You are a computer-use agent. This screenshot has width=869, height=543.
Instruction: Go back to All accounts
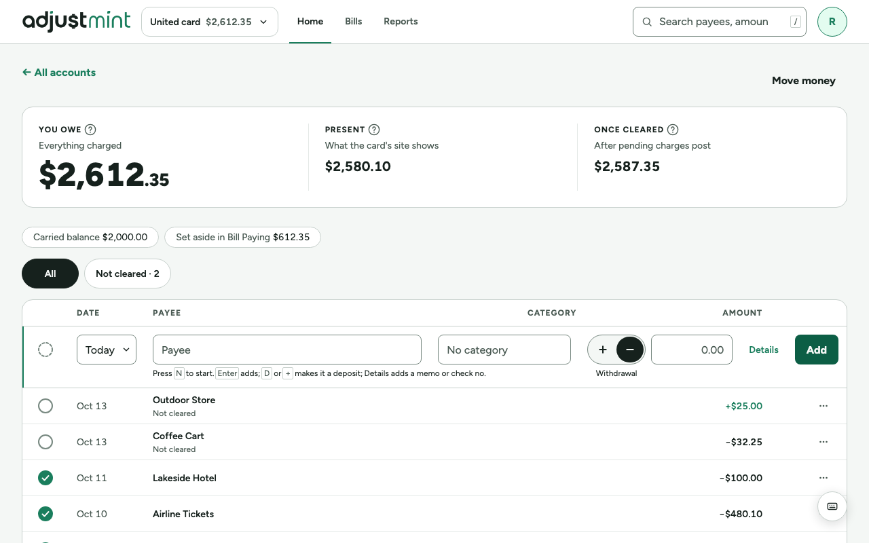point(59,73)
